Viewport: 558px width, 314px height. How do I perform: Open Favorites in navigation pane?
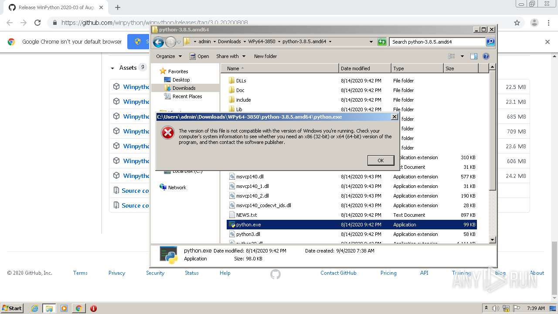(174, 72)
